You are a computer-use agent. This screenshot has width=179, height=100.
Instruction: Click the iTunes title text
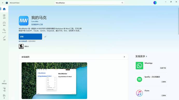[147, 90]
